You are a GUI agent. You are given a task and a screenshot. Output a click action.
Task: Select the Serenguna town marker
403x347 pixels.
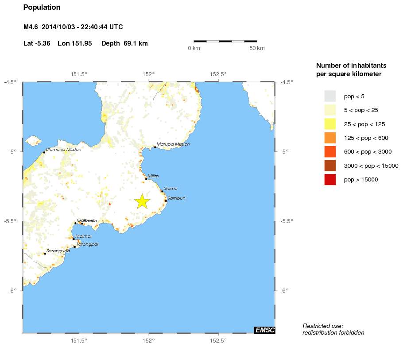45,254
